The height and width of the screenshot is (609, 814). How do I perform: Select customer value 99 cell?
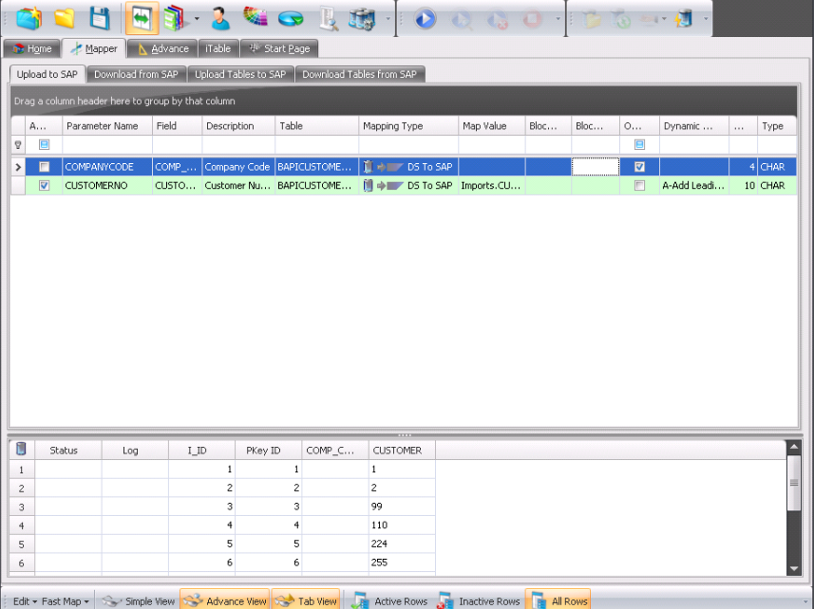point(402,507)
